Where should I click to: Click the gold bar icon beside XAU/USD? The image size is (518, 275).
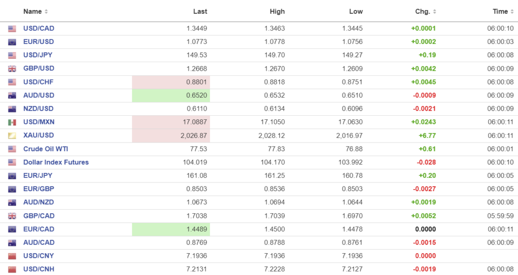(12, 135)
